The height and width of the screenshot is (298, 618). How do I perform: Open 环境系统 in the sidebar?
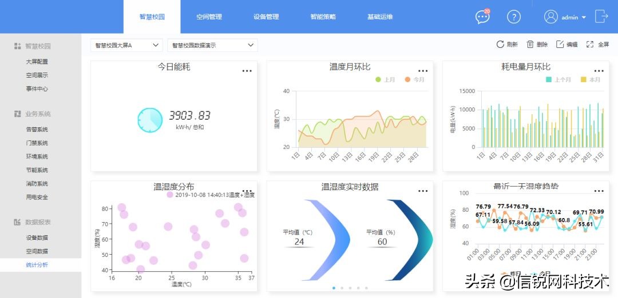37,156
